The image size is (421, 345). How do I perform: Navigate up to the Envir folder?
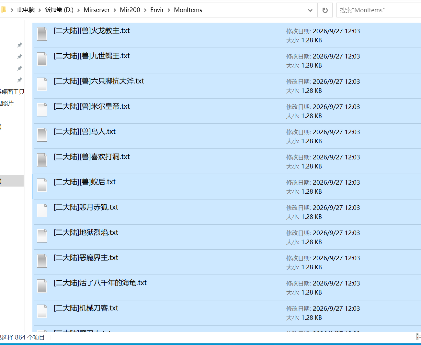[x=157, y=10]
